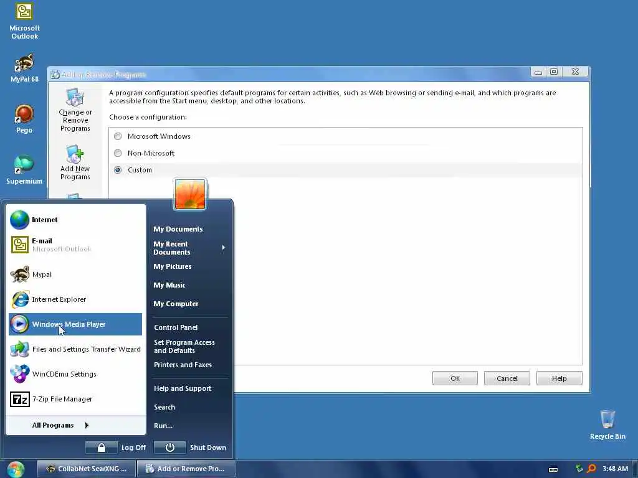Click the Start orb on taskbar
Image resolution: width=638 pixels, height=478 pixels.
(x=16, y=469)
